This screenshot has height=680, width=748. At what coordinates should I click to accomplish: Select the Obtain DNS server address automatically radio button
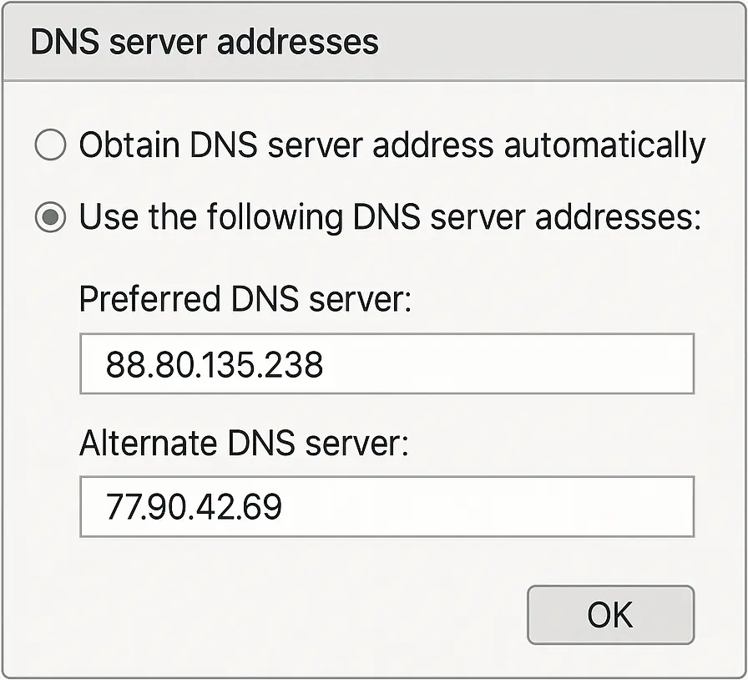pos(50,146)
